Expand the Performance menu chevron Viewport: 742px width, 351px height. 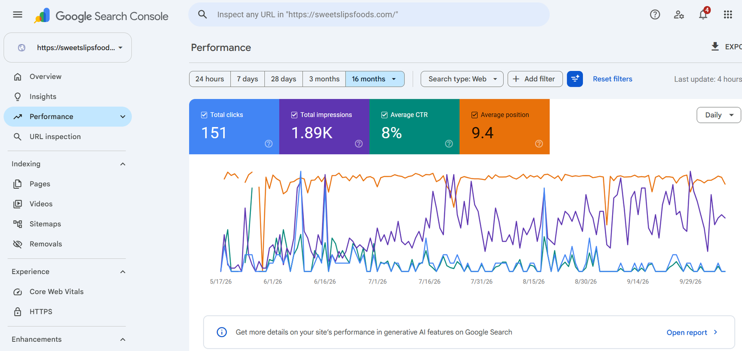click(x=122, y=117)
